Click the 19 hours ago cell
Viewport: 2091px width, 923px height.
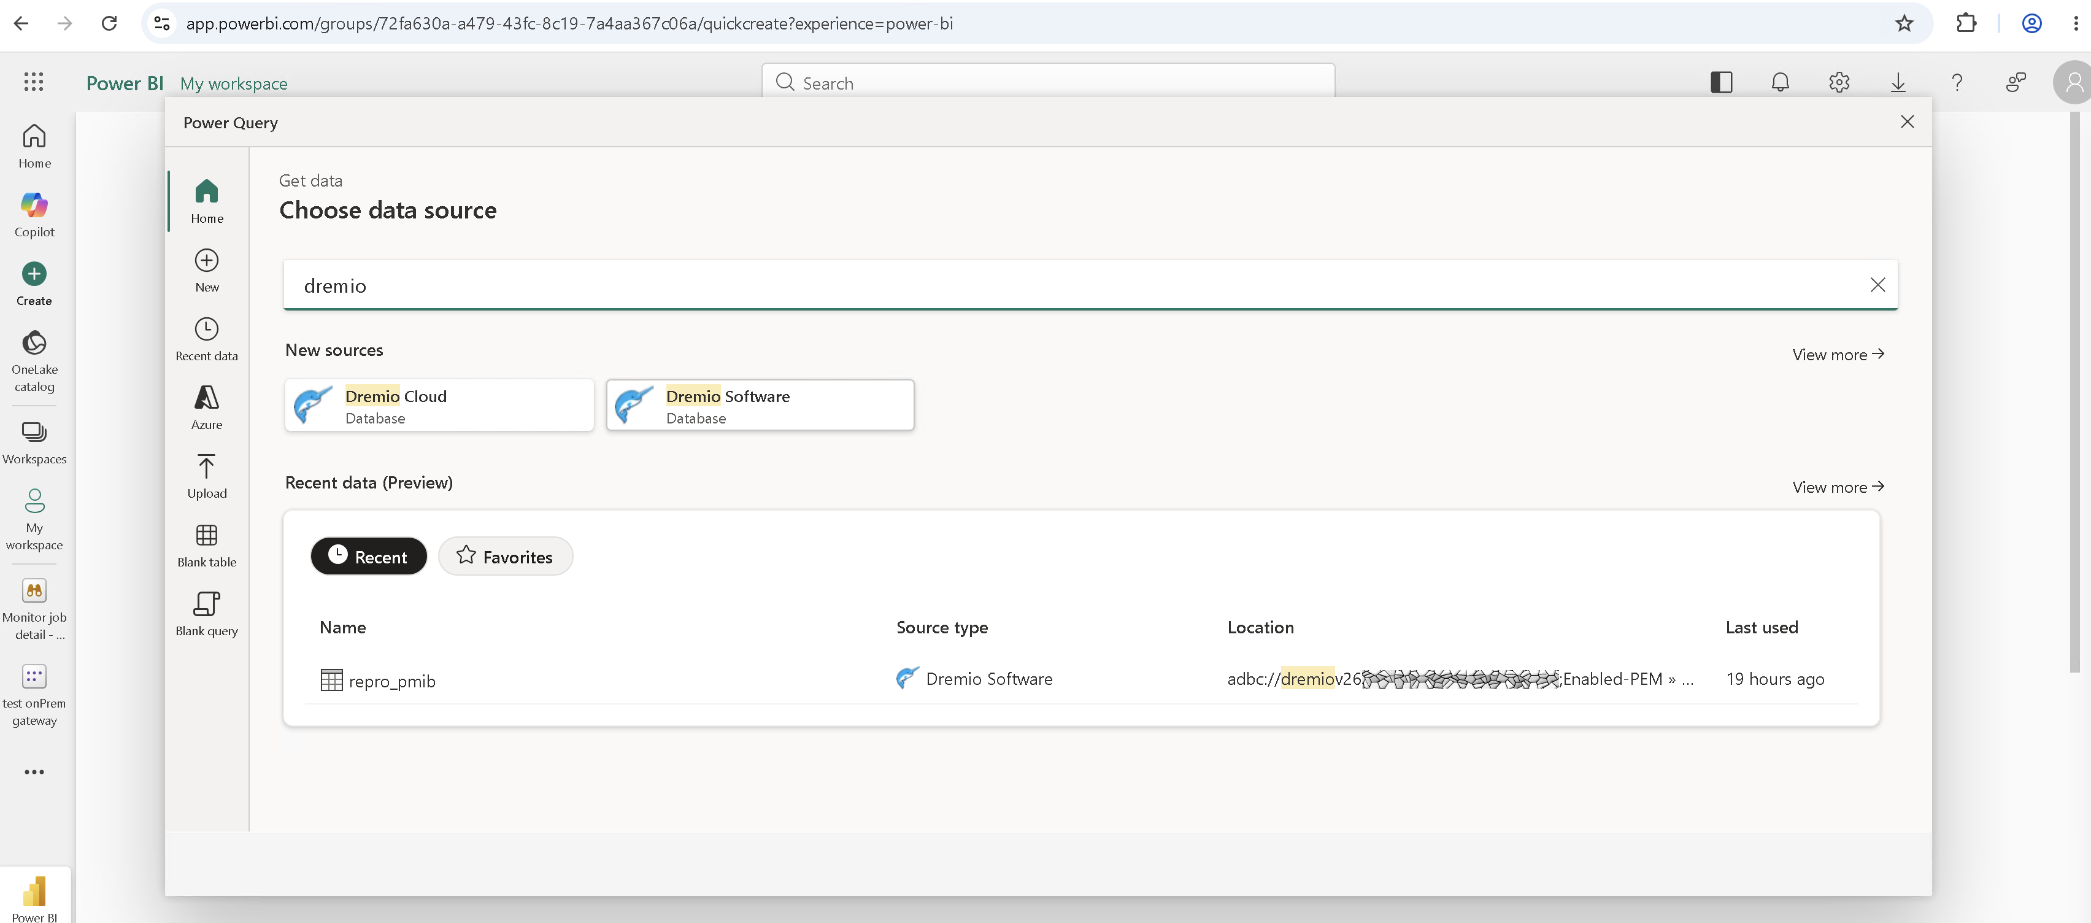pyautogui.click(x=1774, y=679)
